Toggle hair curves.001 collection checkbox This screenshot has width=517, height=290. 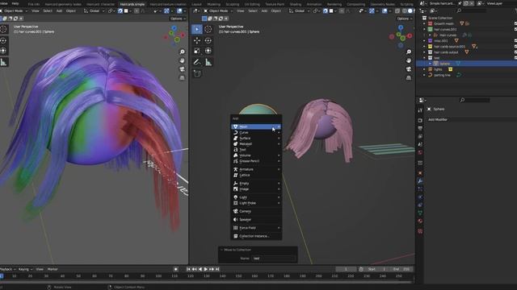[515, 29]
